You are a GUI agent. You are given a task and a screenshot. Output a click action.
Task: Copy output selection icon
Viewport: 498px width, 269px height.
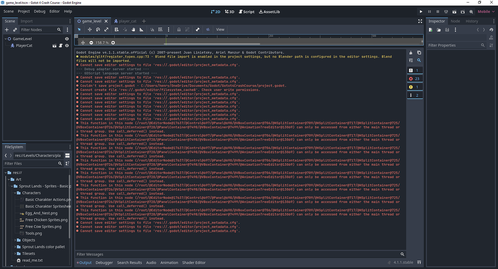pos(419,53)
